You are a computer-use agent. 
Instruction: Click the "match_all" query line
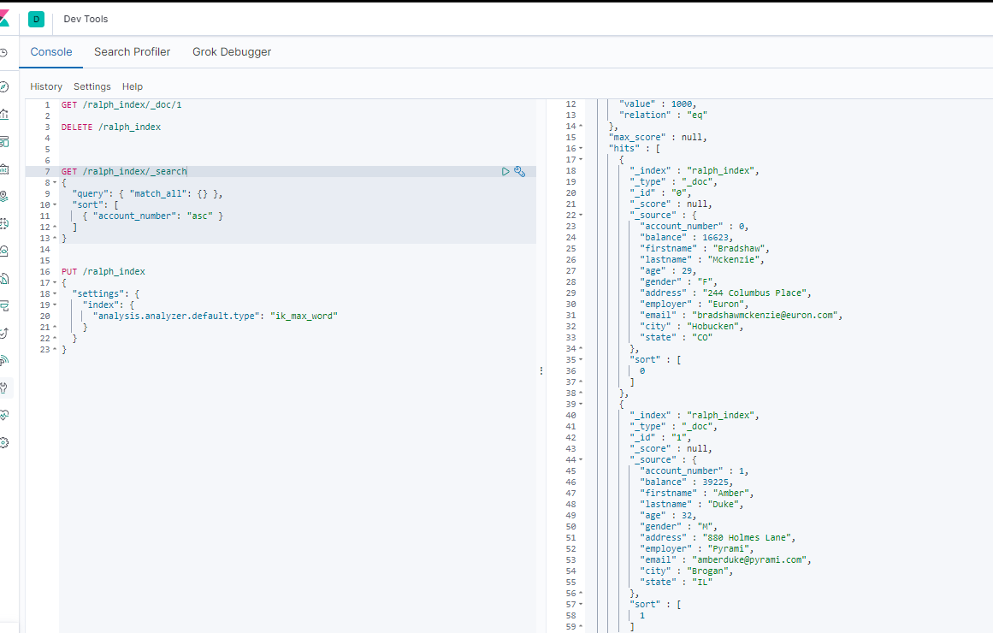tap(148, 194)
